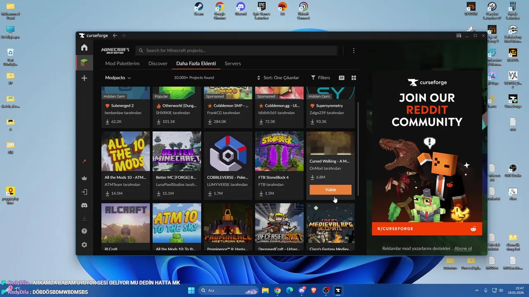
Task: Open the crown premium icon in sidebar
Action: pyautogui.click(x=84, y=178)
